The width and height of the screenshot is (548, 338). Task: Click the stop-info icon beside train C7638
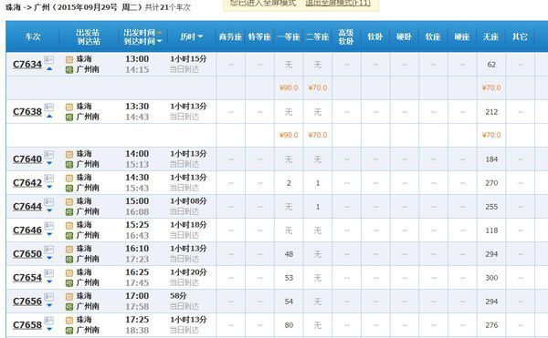coord(49,107)
